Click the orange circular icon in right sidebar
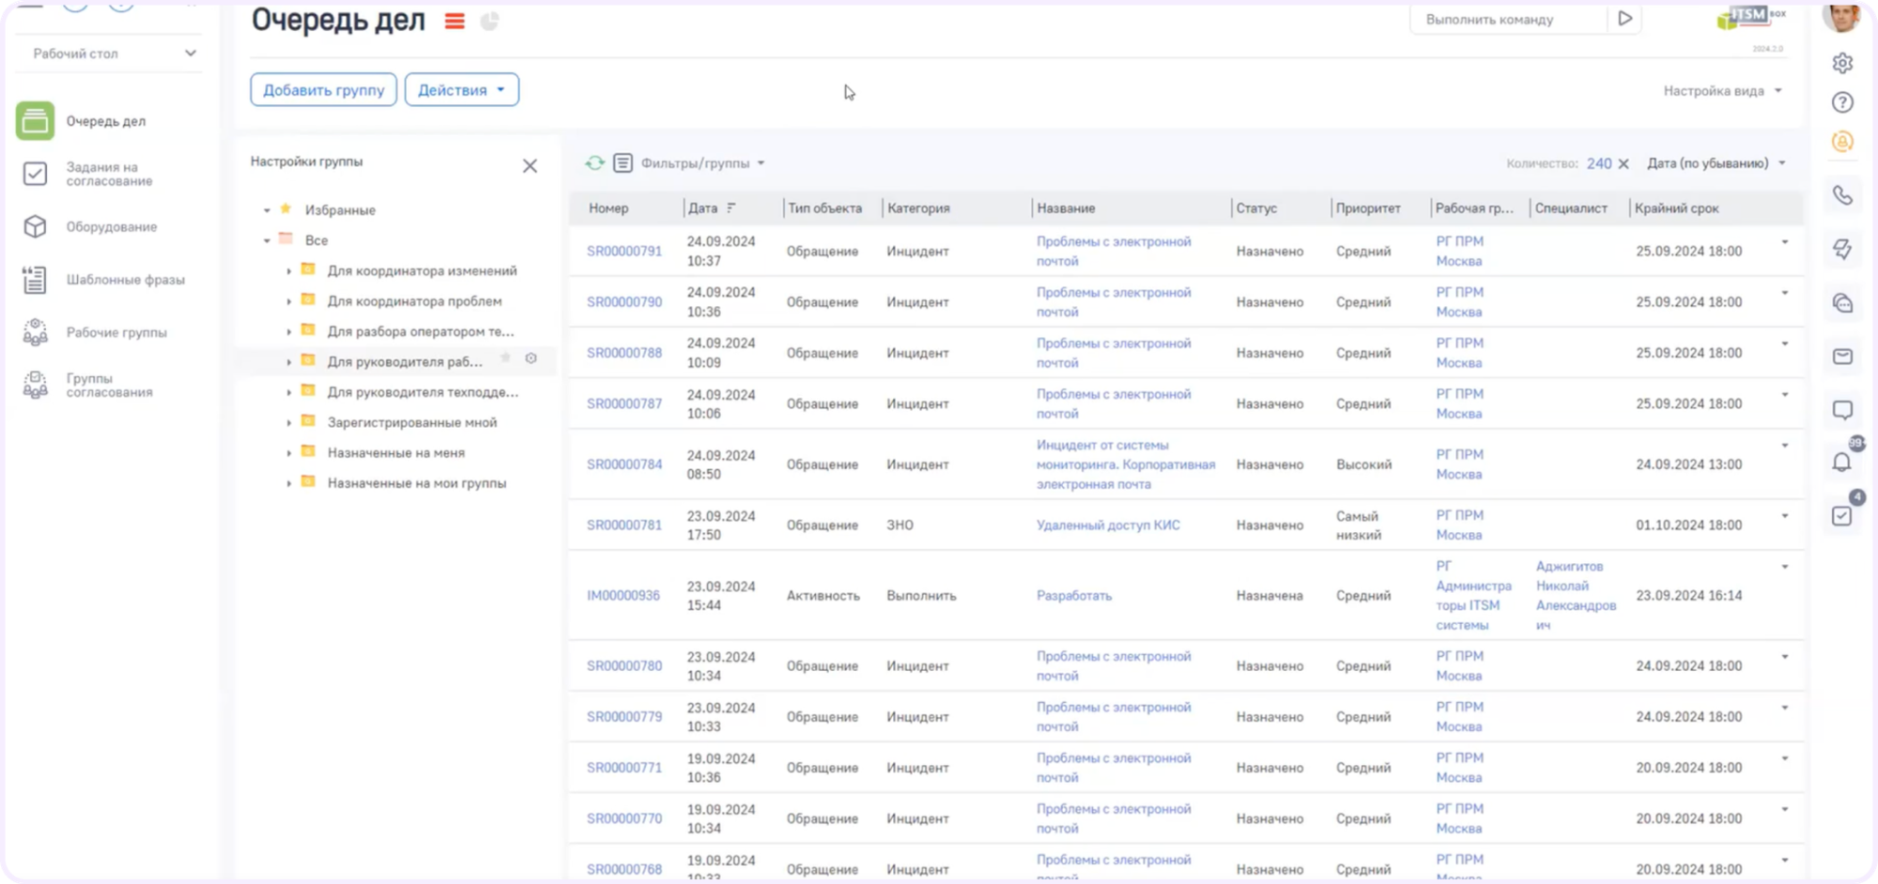Screen dimensions: 1878x884 [x=1842, y=142]
